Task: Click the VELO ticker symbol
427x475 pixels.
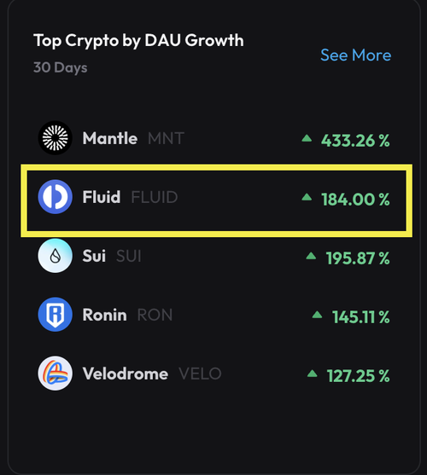Action: pos(200,374)
